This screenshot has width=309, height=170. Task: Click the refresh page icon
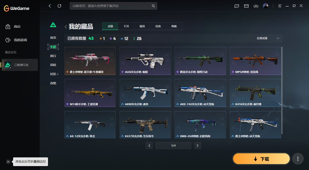60,6
